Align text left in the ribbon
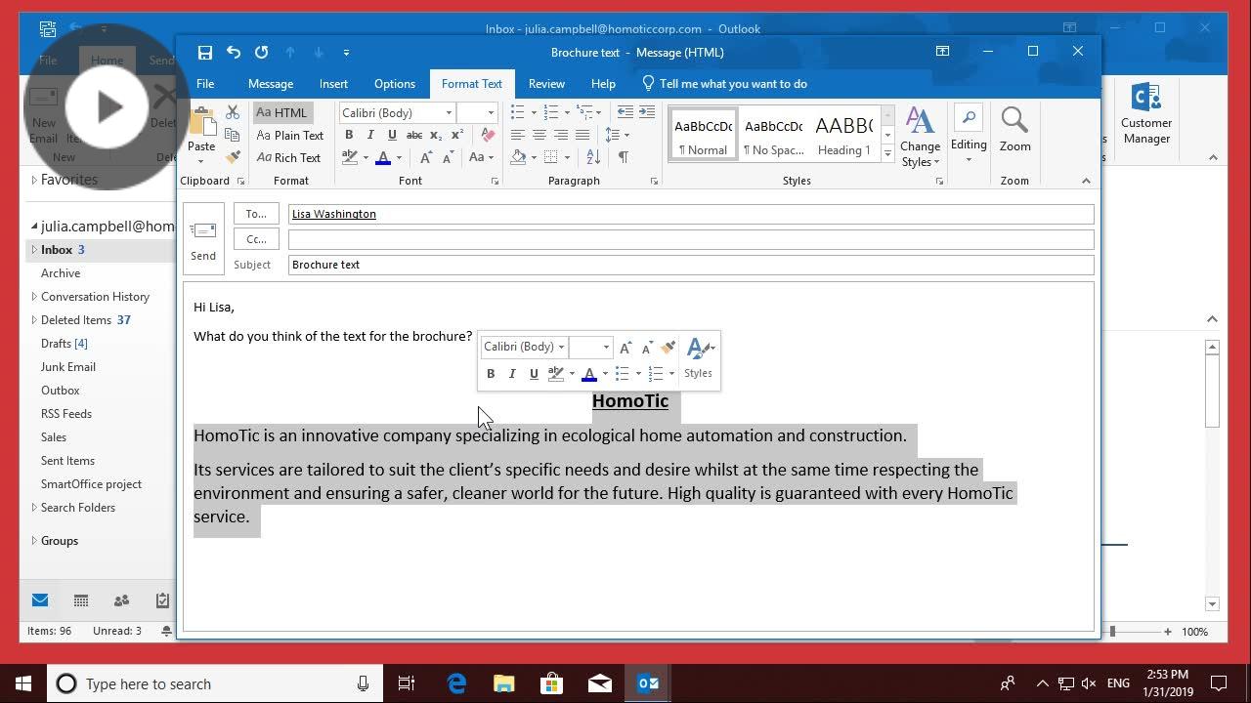 coord(517,135)
